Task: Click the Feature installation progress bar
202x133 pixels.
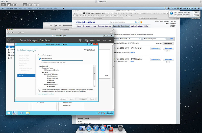Action: click(x=62, y=61)
